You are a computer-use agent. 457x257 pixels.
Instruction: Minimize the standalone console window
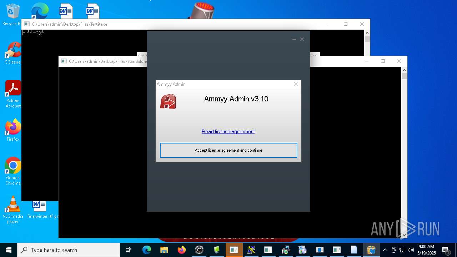coord(366,61)
